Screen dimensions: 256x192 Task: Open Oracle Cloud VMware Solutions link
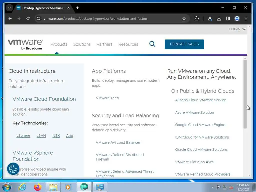[x=201, y=149]
